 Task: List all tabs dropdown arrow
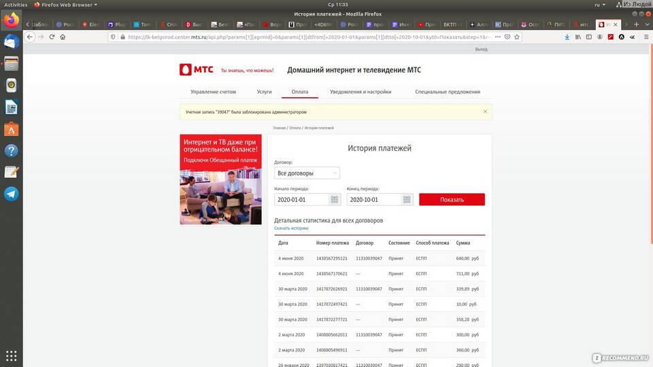(x=647, y=24)
